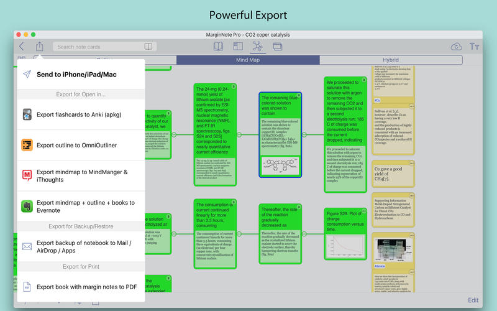Toggle the book view icon in search field

coord(148,47)
